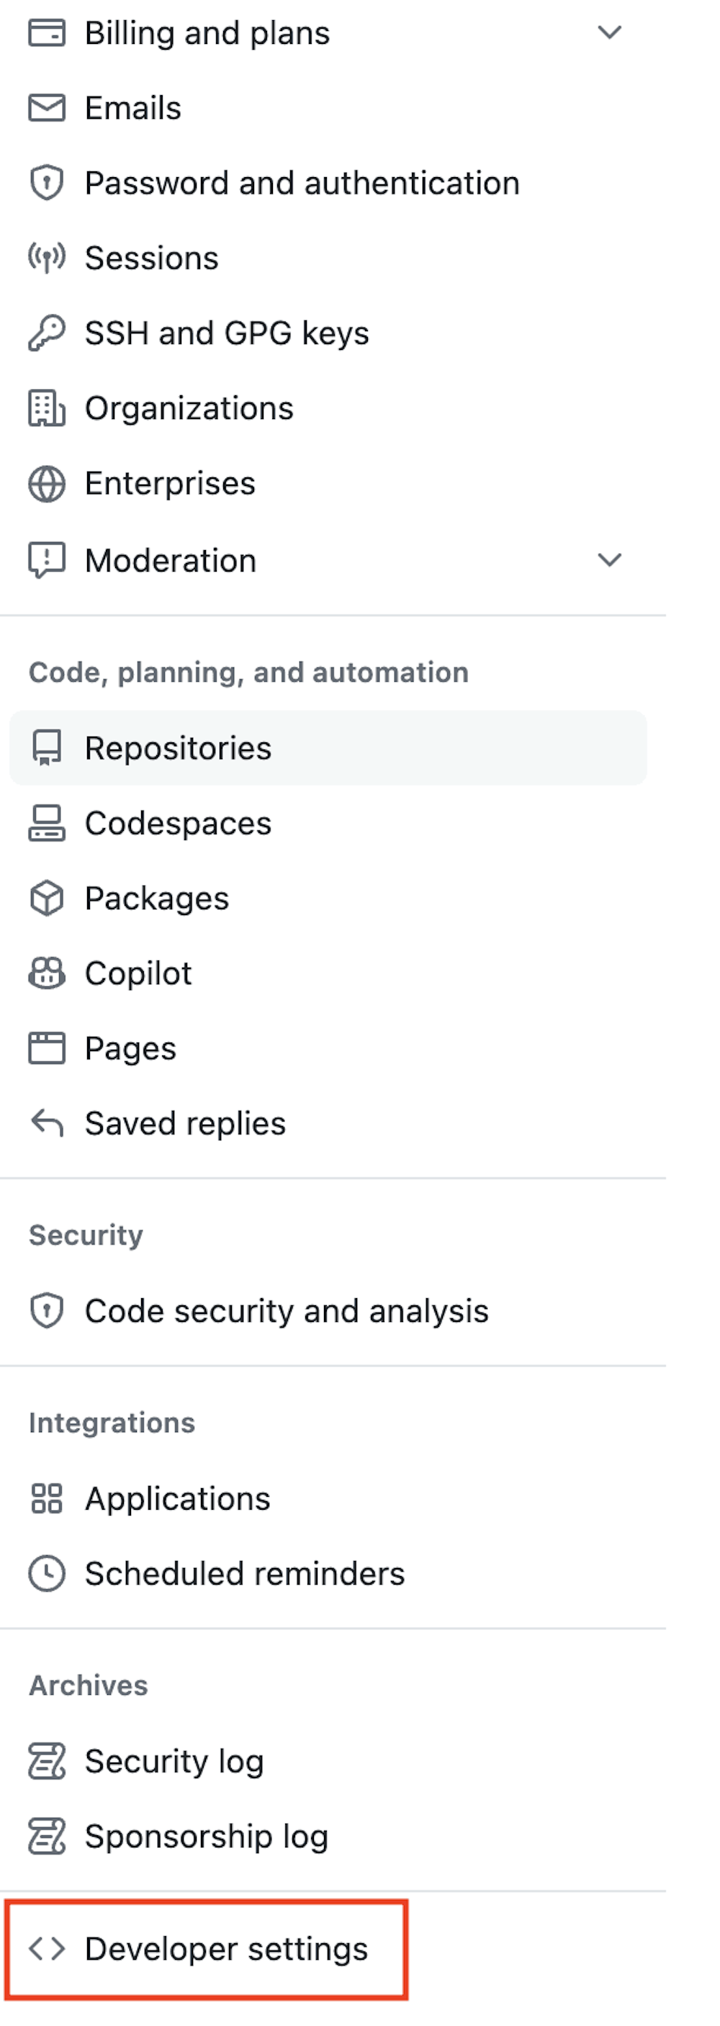
Task: Open Code security and analysis
Action: (287, 1311)
